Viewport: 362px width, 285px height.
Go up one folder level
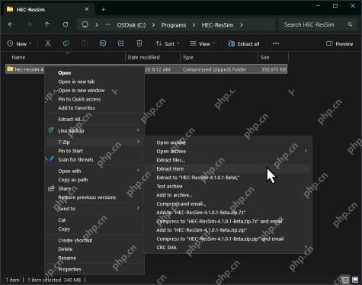[47, 24]
